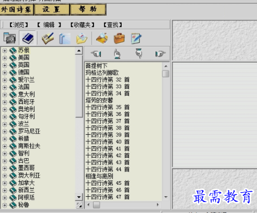
Task: Click the book icon beside 南斯拉夫
Action: coord(13,146)
